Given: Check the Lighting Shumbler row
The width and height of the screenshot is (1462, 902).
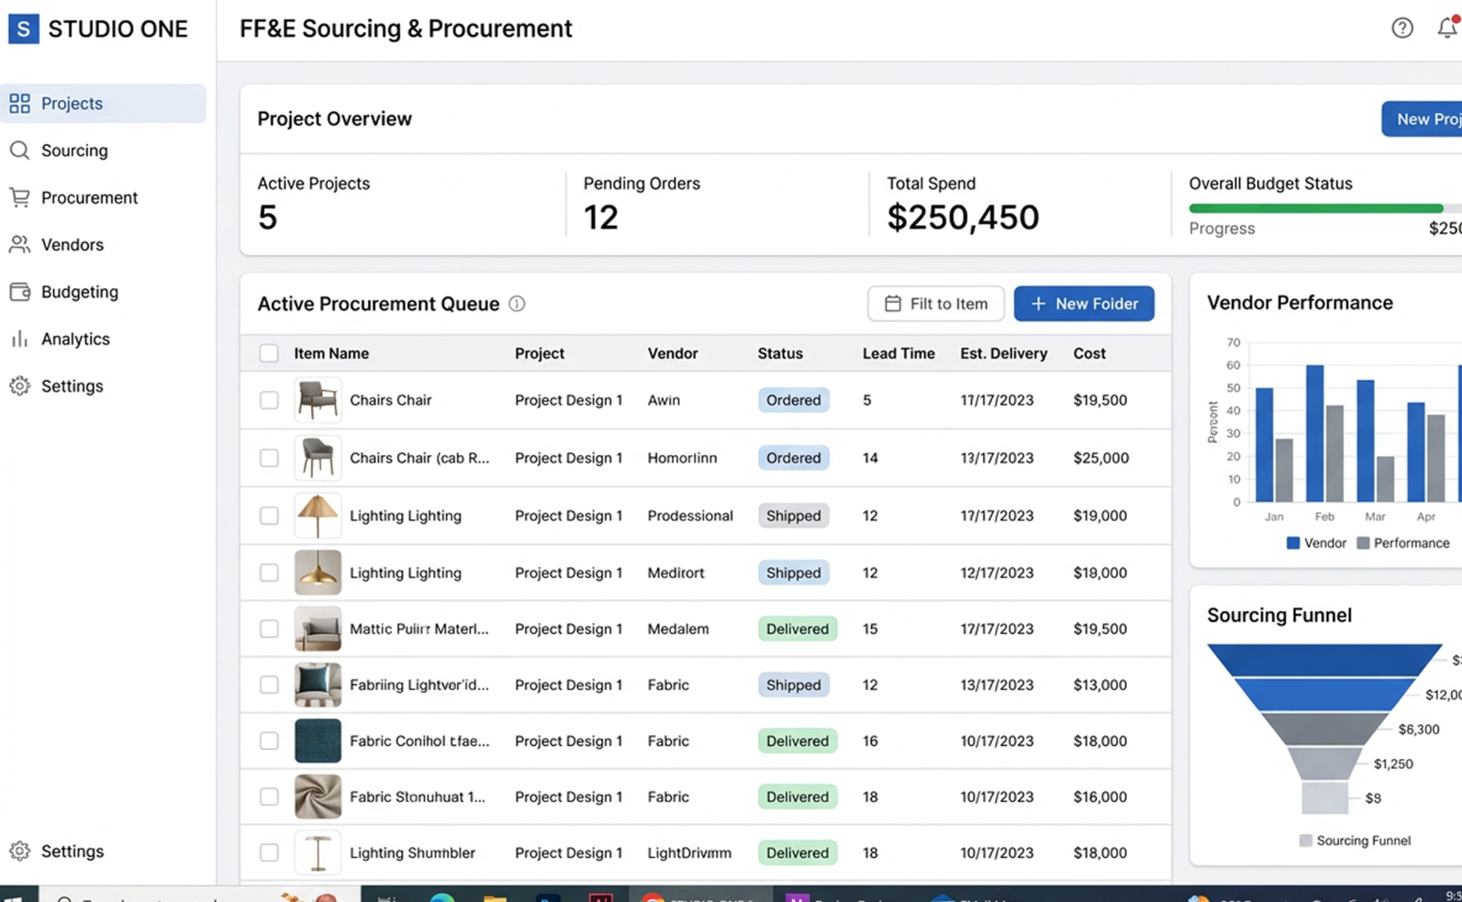Looking at the screenshot, I should 269,852.
